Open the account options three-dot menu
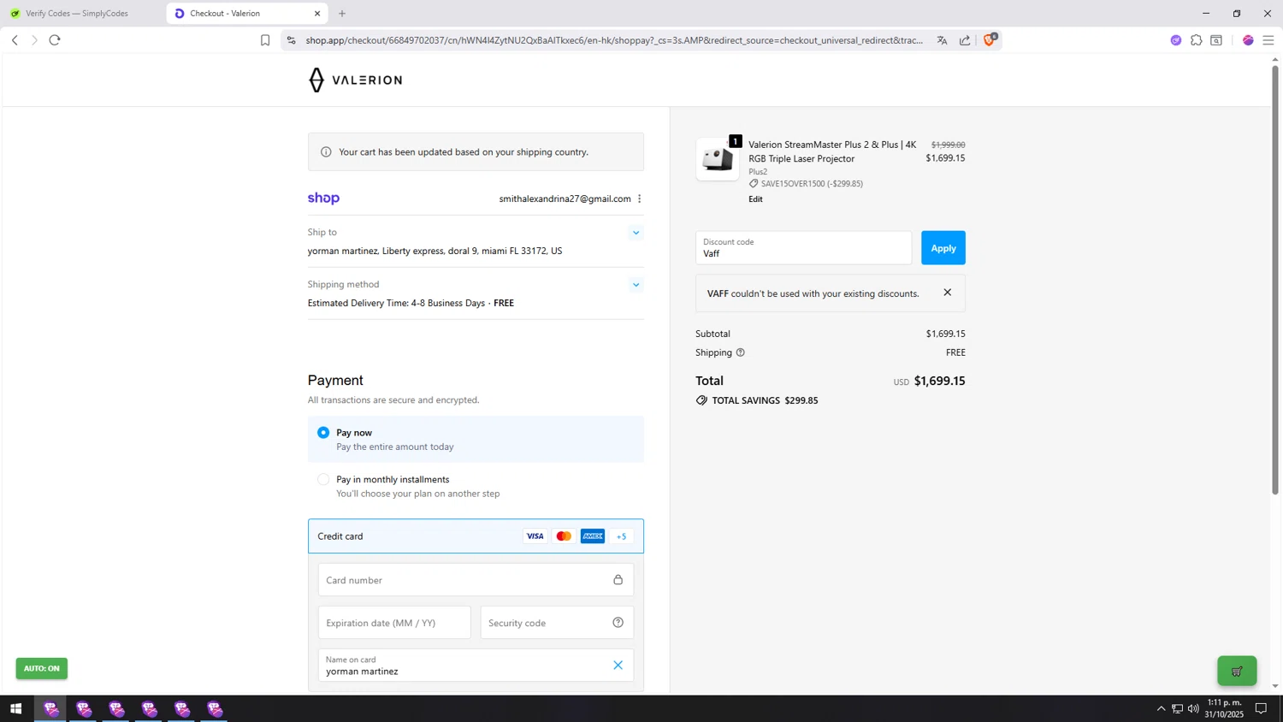Viewport: 1283px width, 722px height. pos(639,198)
